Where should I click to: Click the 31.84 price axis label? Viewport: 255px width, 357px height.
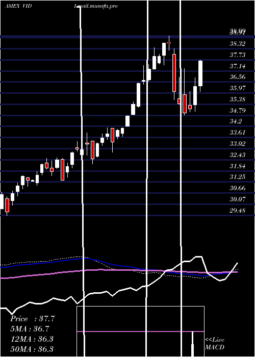238,166
